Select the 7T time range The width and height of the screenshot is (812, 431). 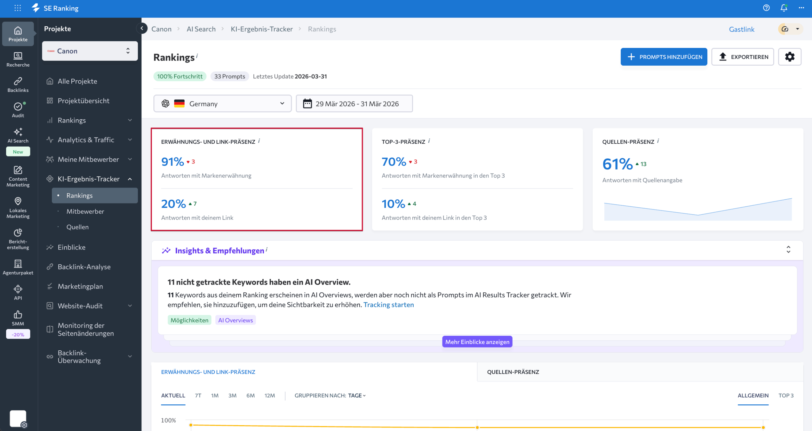pos(198,395)
